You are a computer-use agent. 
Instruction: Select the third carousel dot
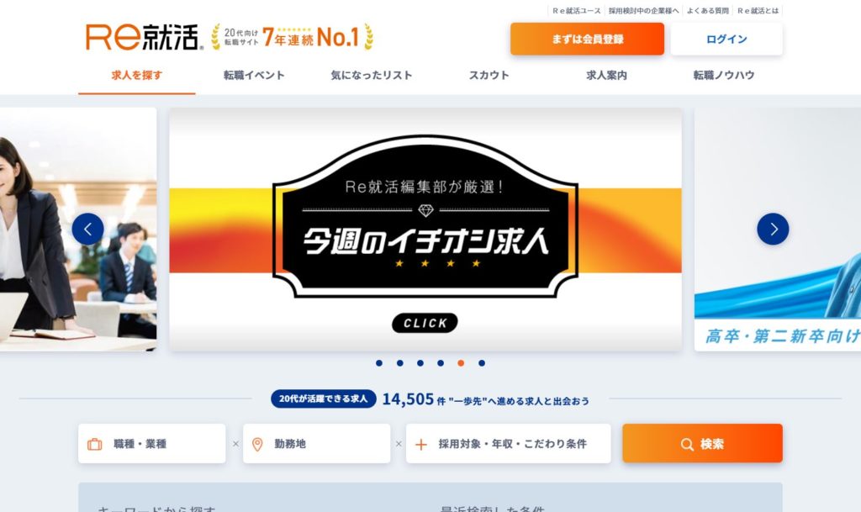[x=420, y=362]
